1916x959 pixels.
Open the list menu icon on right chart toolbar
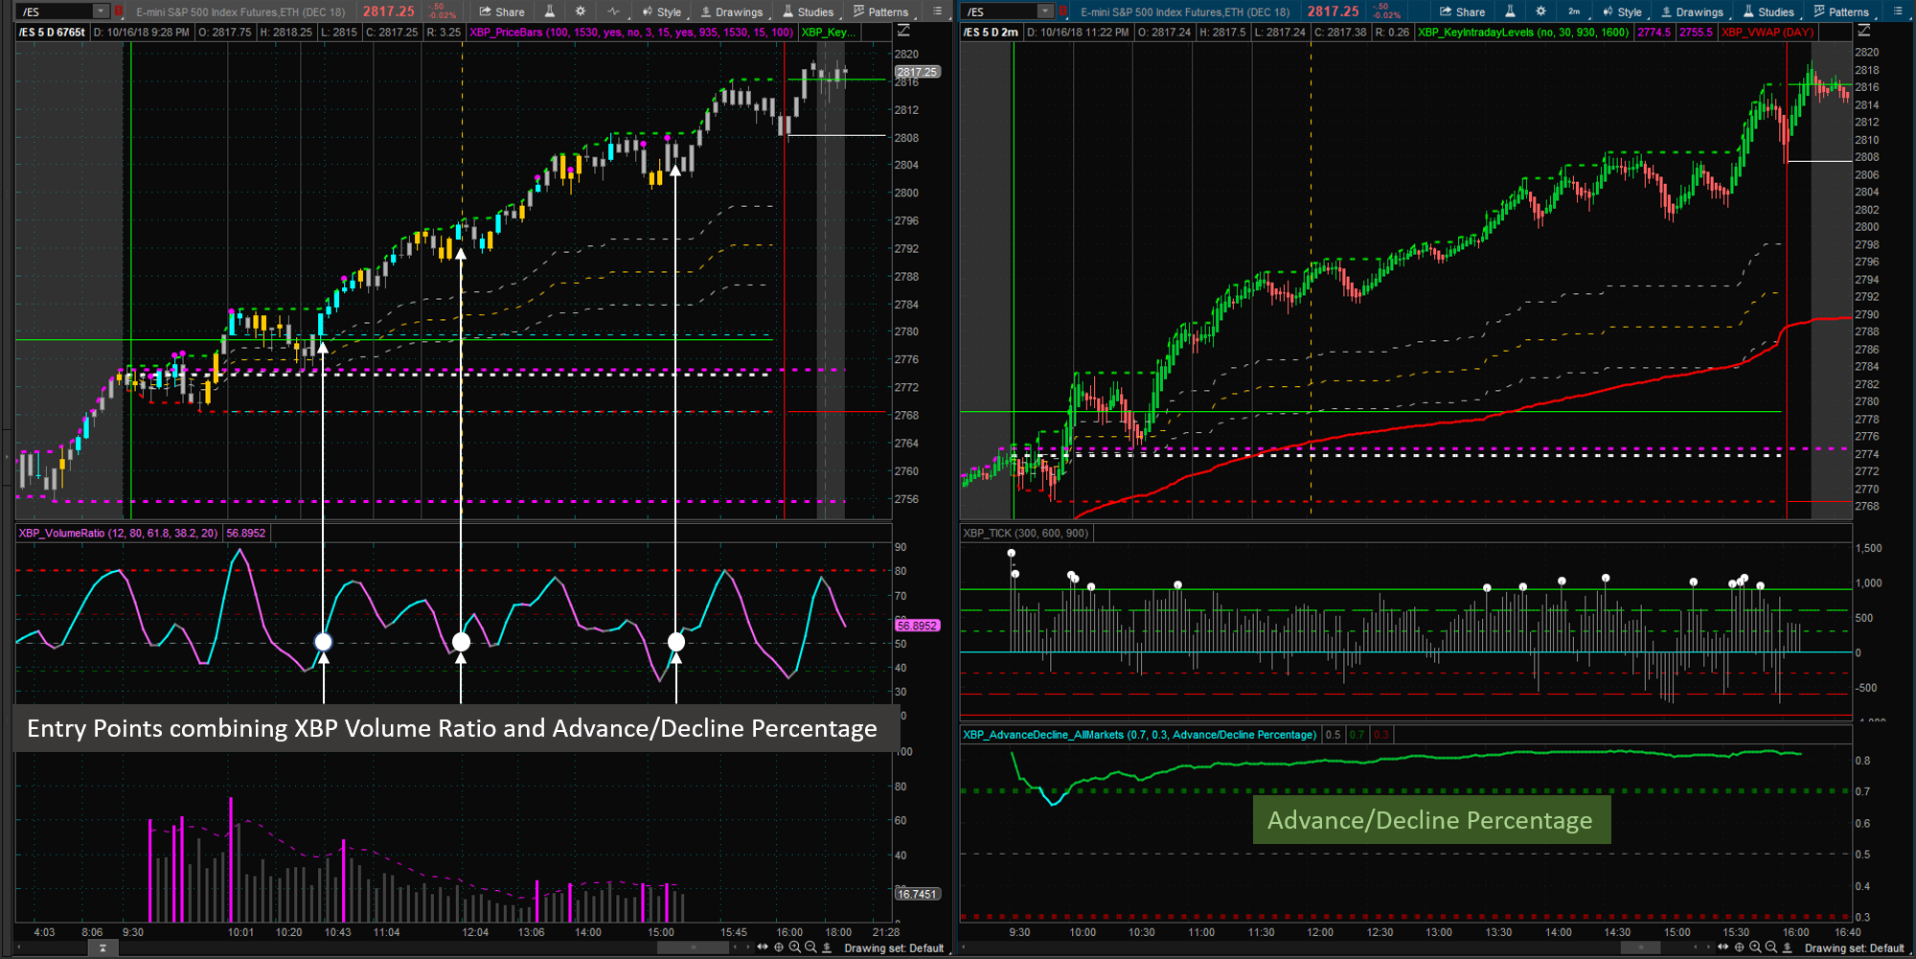(x=1898, y=11)
